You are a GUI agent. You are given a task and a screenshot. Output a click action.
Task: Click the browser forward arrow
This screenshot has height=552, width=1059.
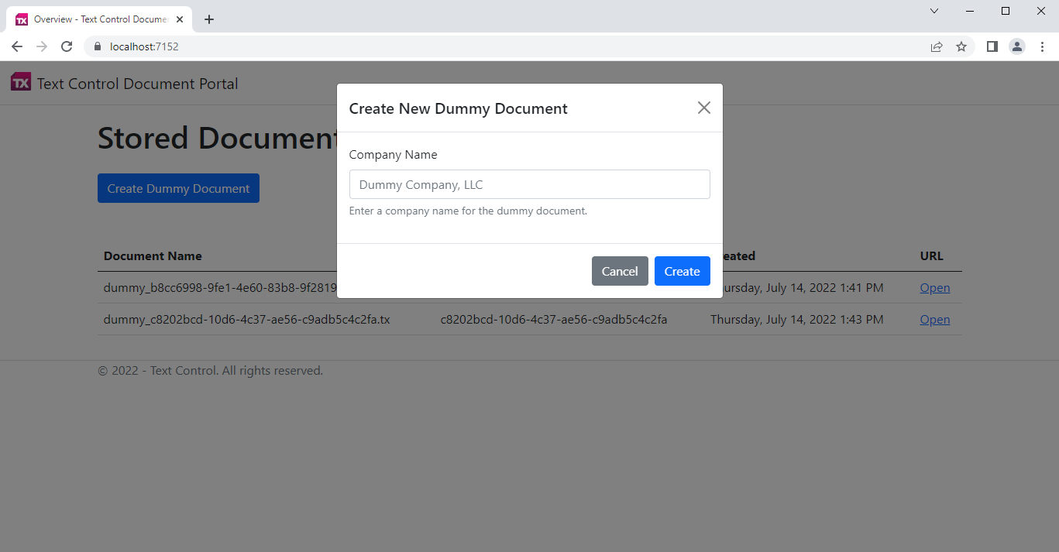click(42, 46)
